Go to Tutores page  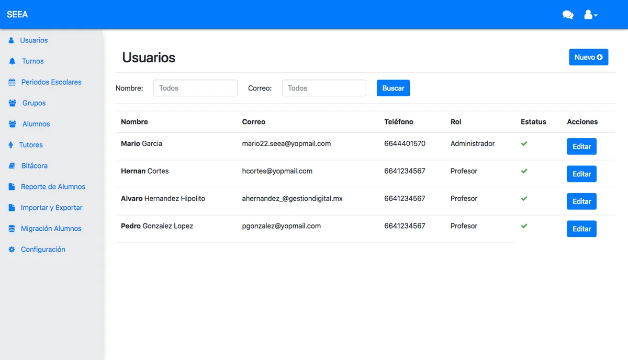click(x=31, y=145)
